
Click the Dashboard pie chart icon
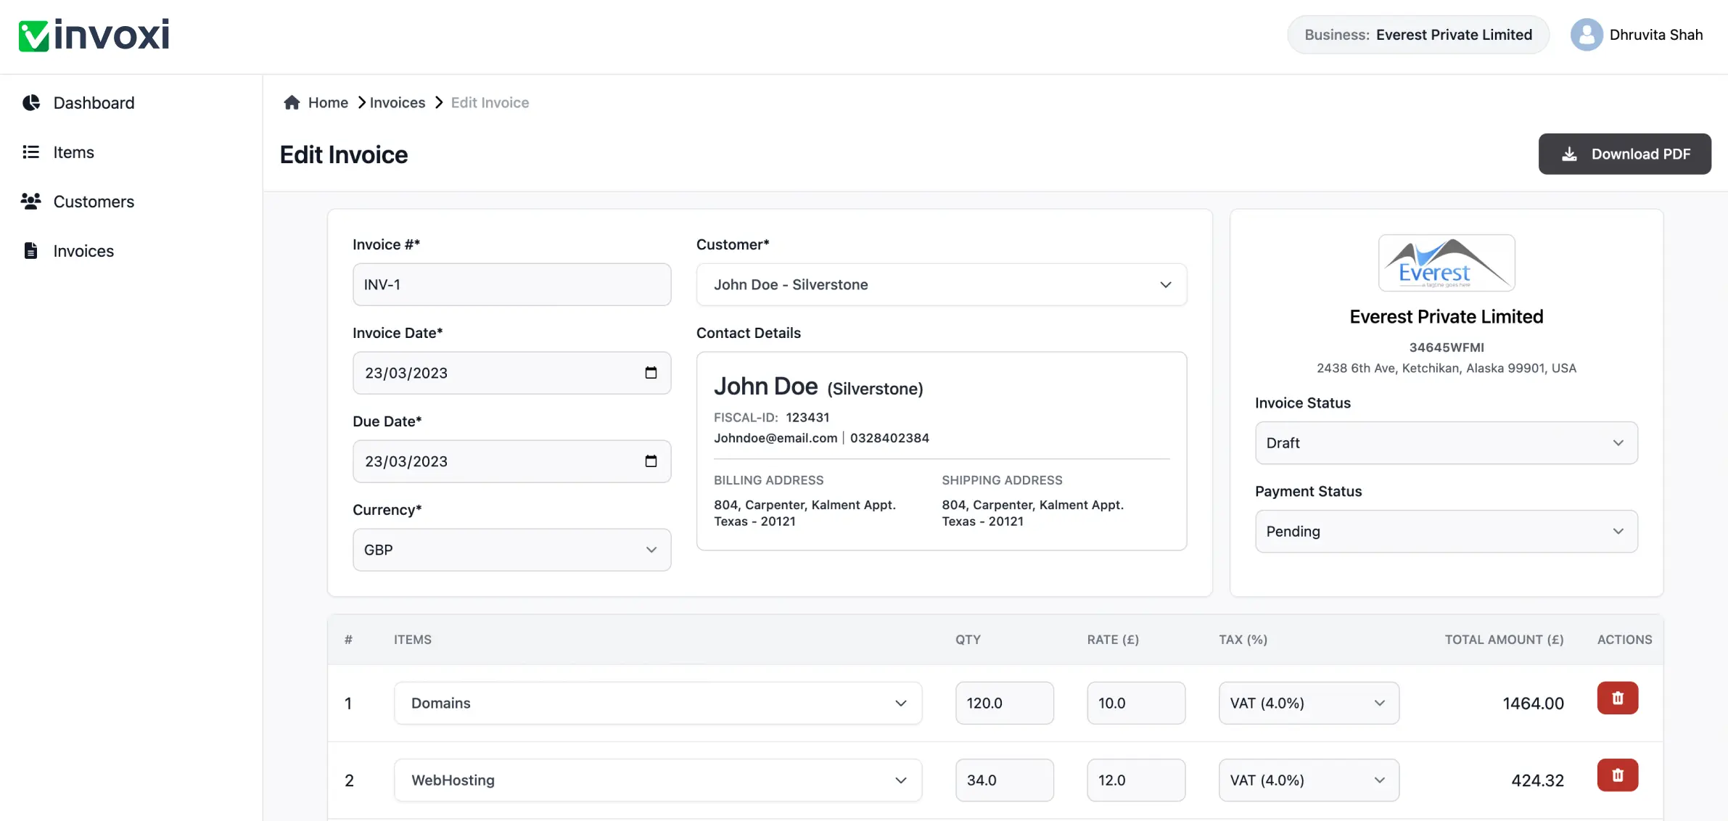(x=31, y=102)
